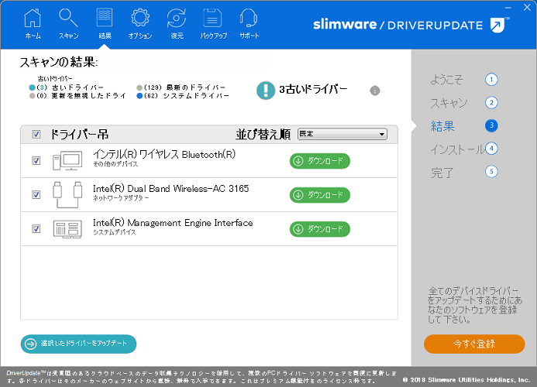The image size is (537, 387).
Task: Click the 3古いドライバー summary text
Action: coord(313,89)
